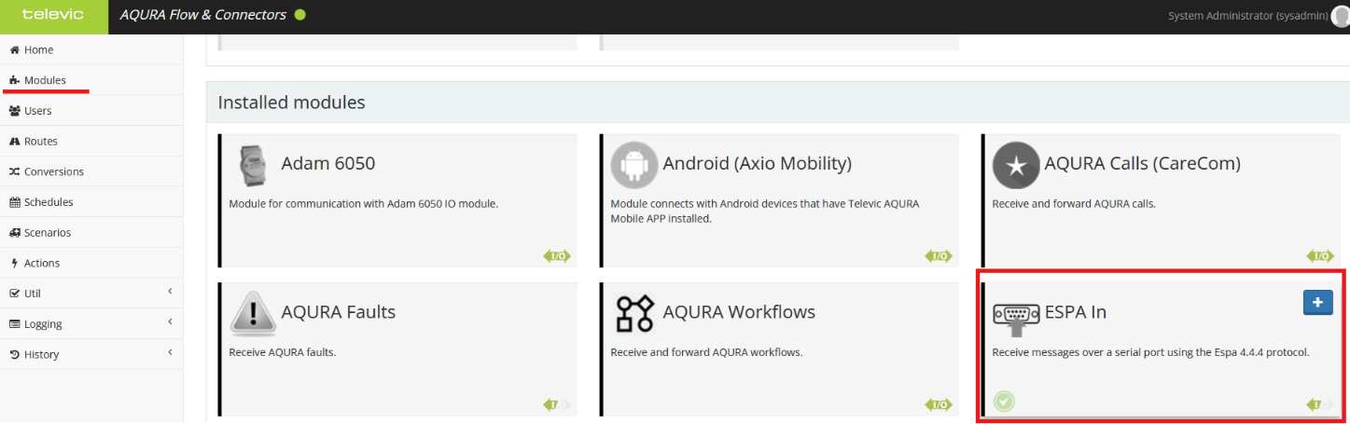Expand the Util sidebar menu
The width and height of the screenshot is (1350, 424).
(x=91, y=294)
